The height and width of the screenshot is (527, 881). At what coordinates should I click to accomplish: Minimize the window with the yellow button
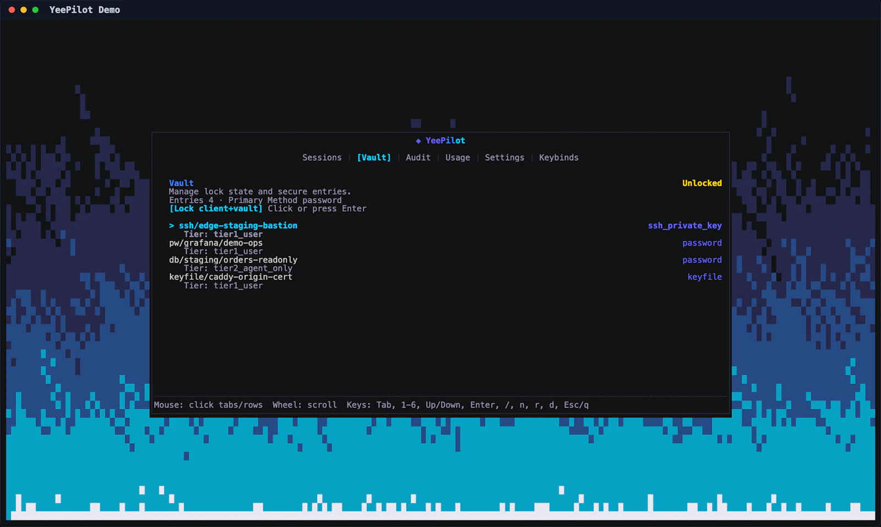click(23, 10)
